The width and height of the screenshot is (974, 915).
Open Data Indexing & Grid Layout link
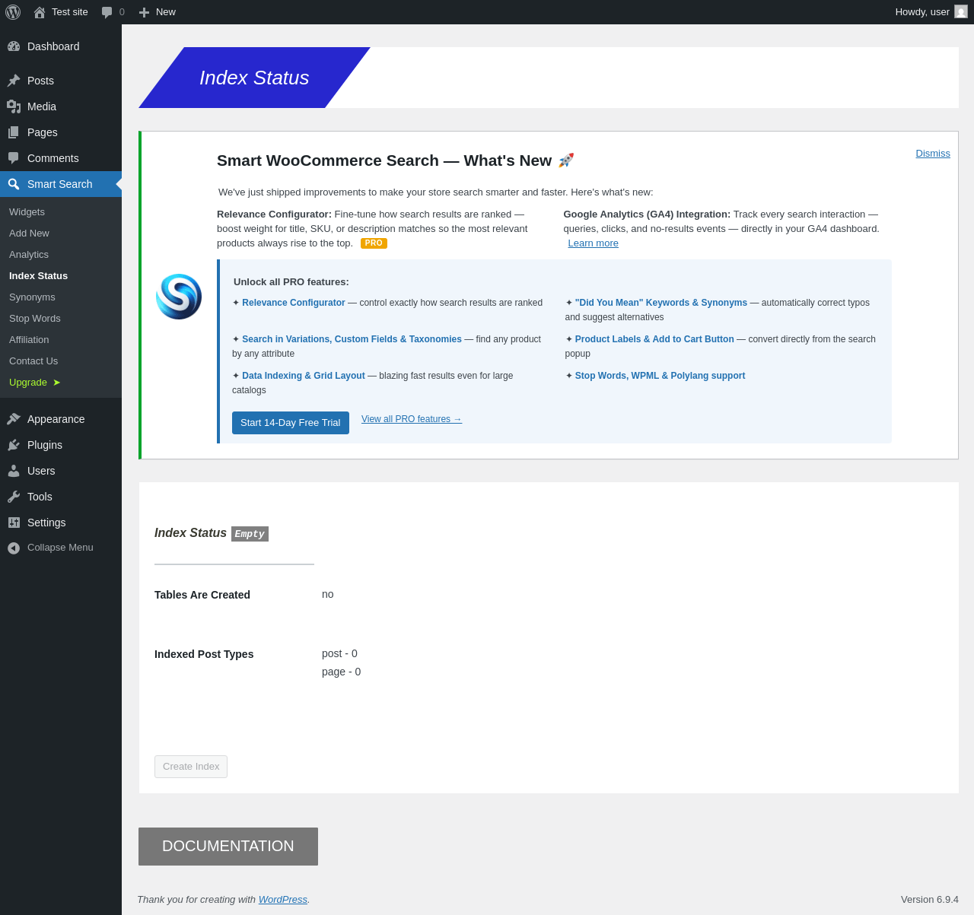point(304,376)
